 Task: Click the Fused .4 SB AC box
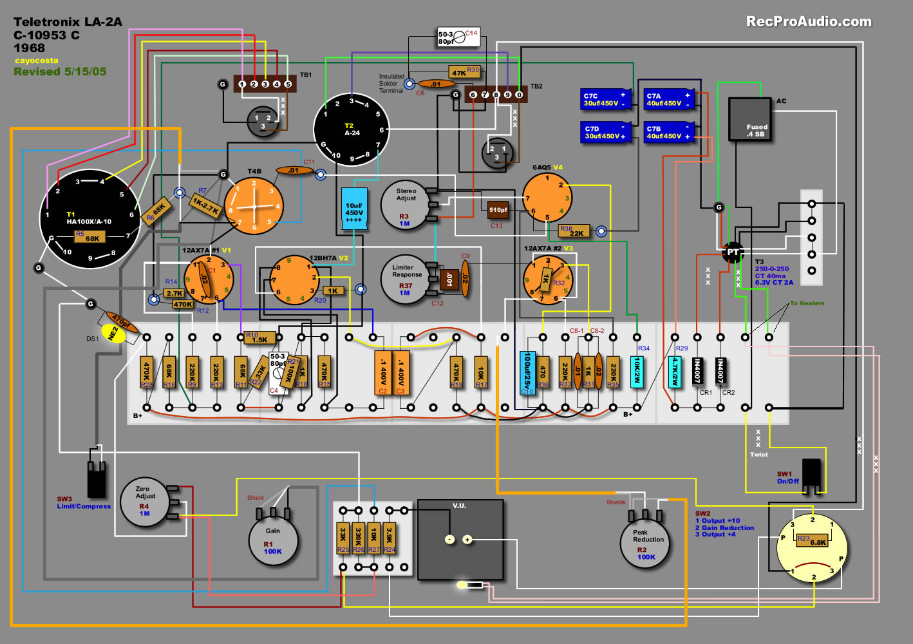pyautogui.click(x=749, y=119)
